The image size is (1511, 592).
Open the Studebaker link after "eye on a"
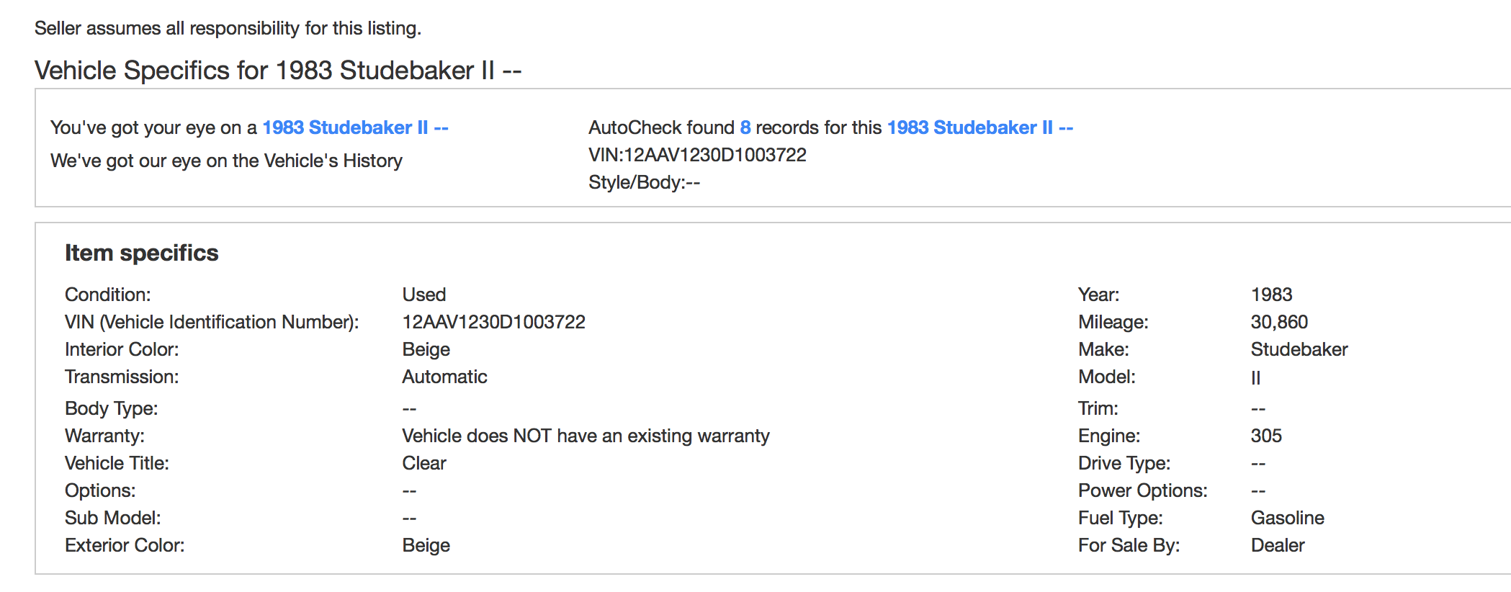[x=355, y=127]
